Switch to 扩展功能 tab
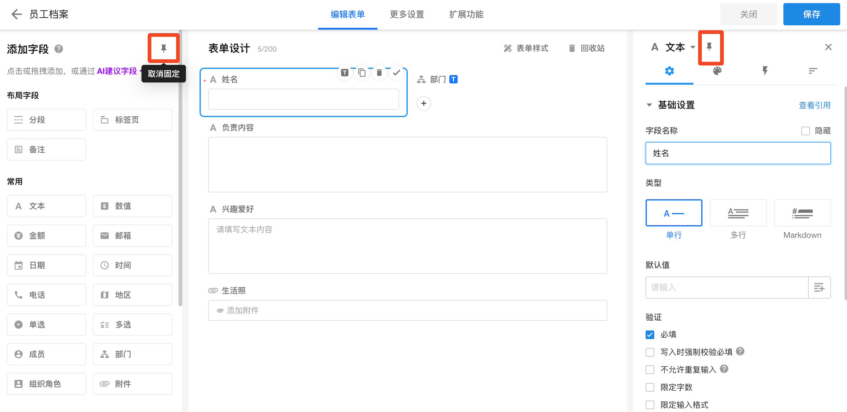This screenshot has width=847, height=412. coord(466,15)
